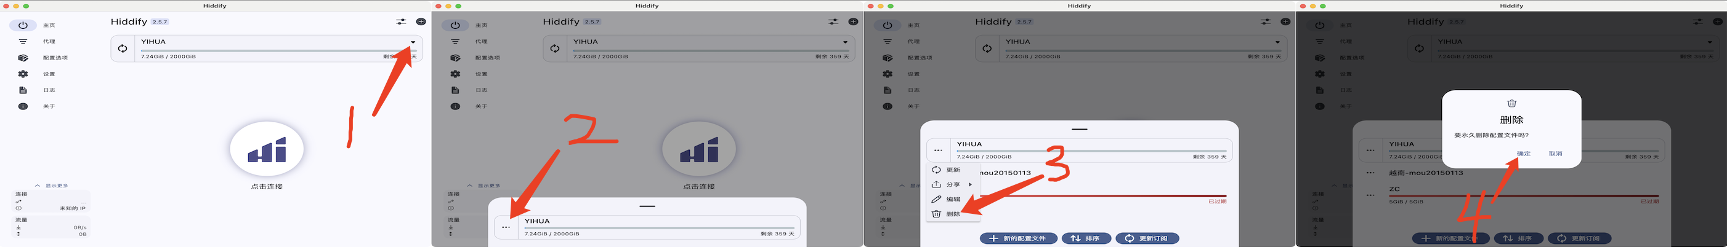Click 未知的 IP text in first window
This screenshot has width=1727, height=247.
[73, 208]
